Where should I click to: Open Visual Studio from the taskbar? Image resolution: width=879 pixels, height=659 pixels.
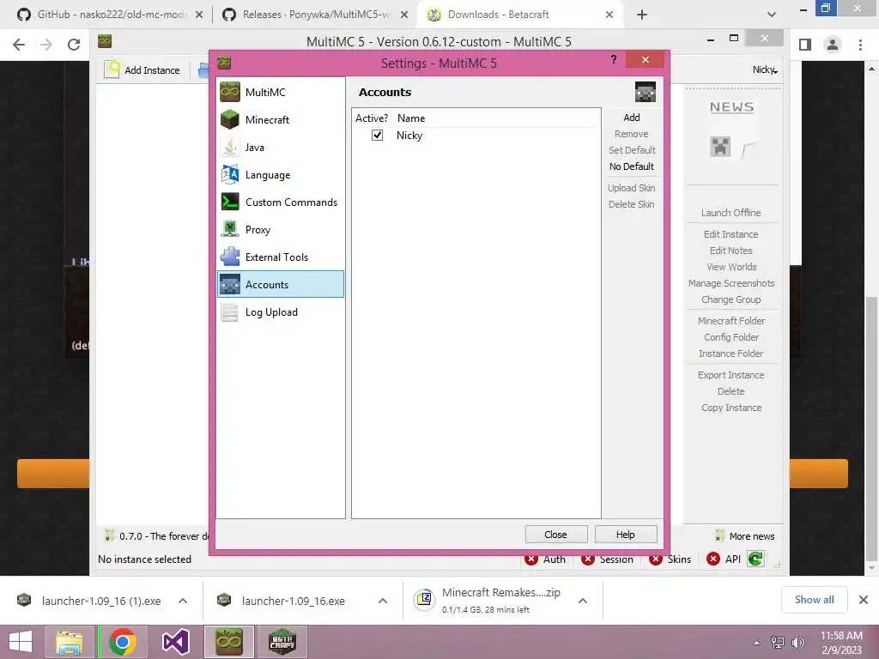175,642
